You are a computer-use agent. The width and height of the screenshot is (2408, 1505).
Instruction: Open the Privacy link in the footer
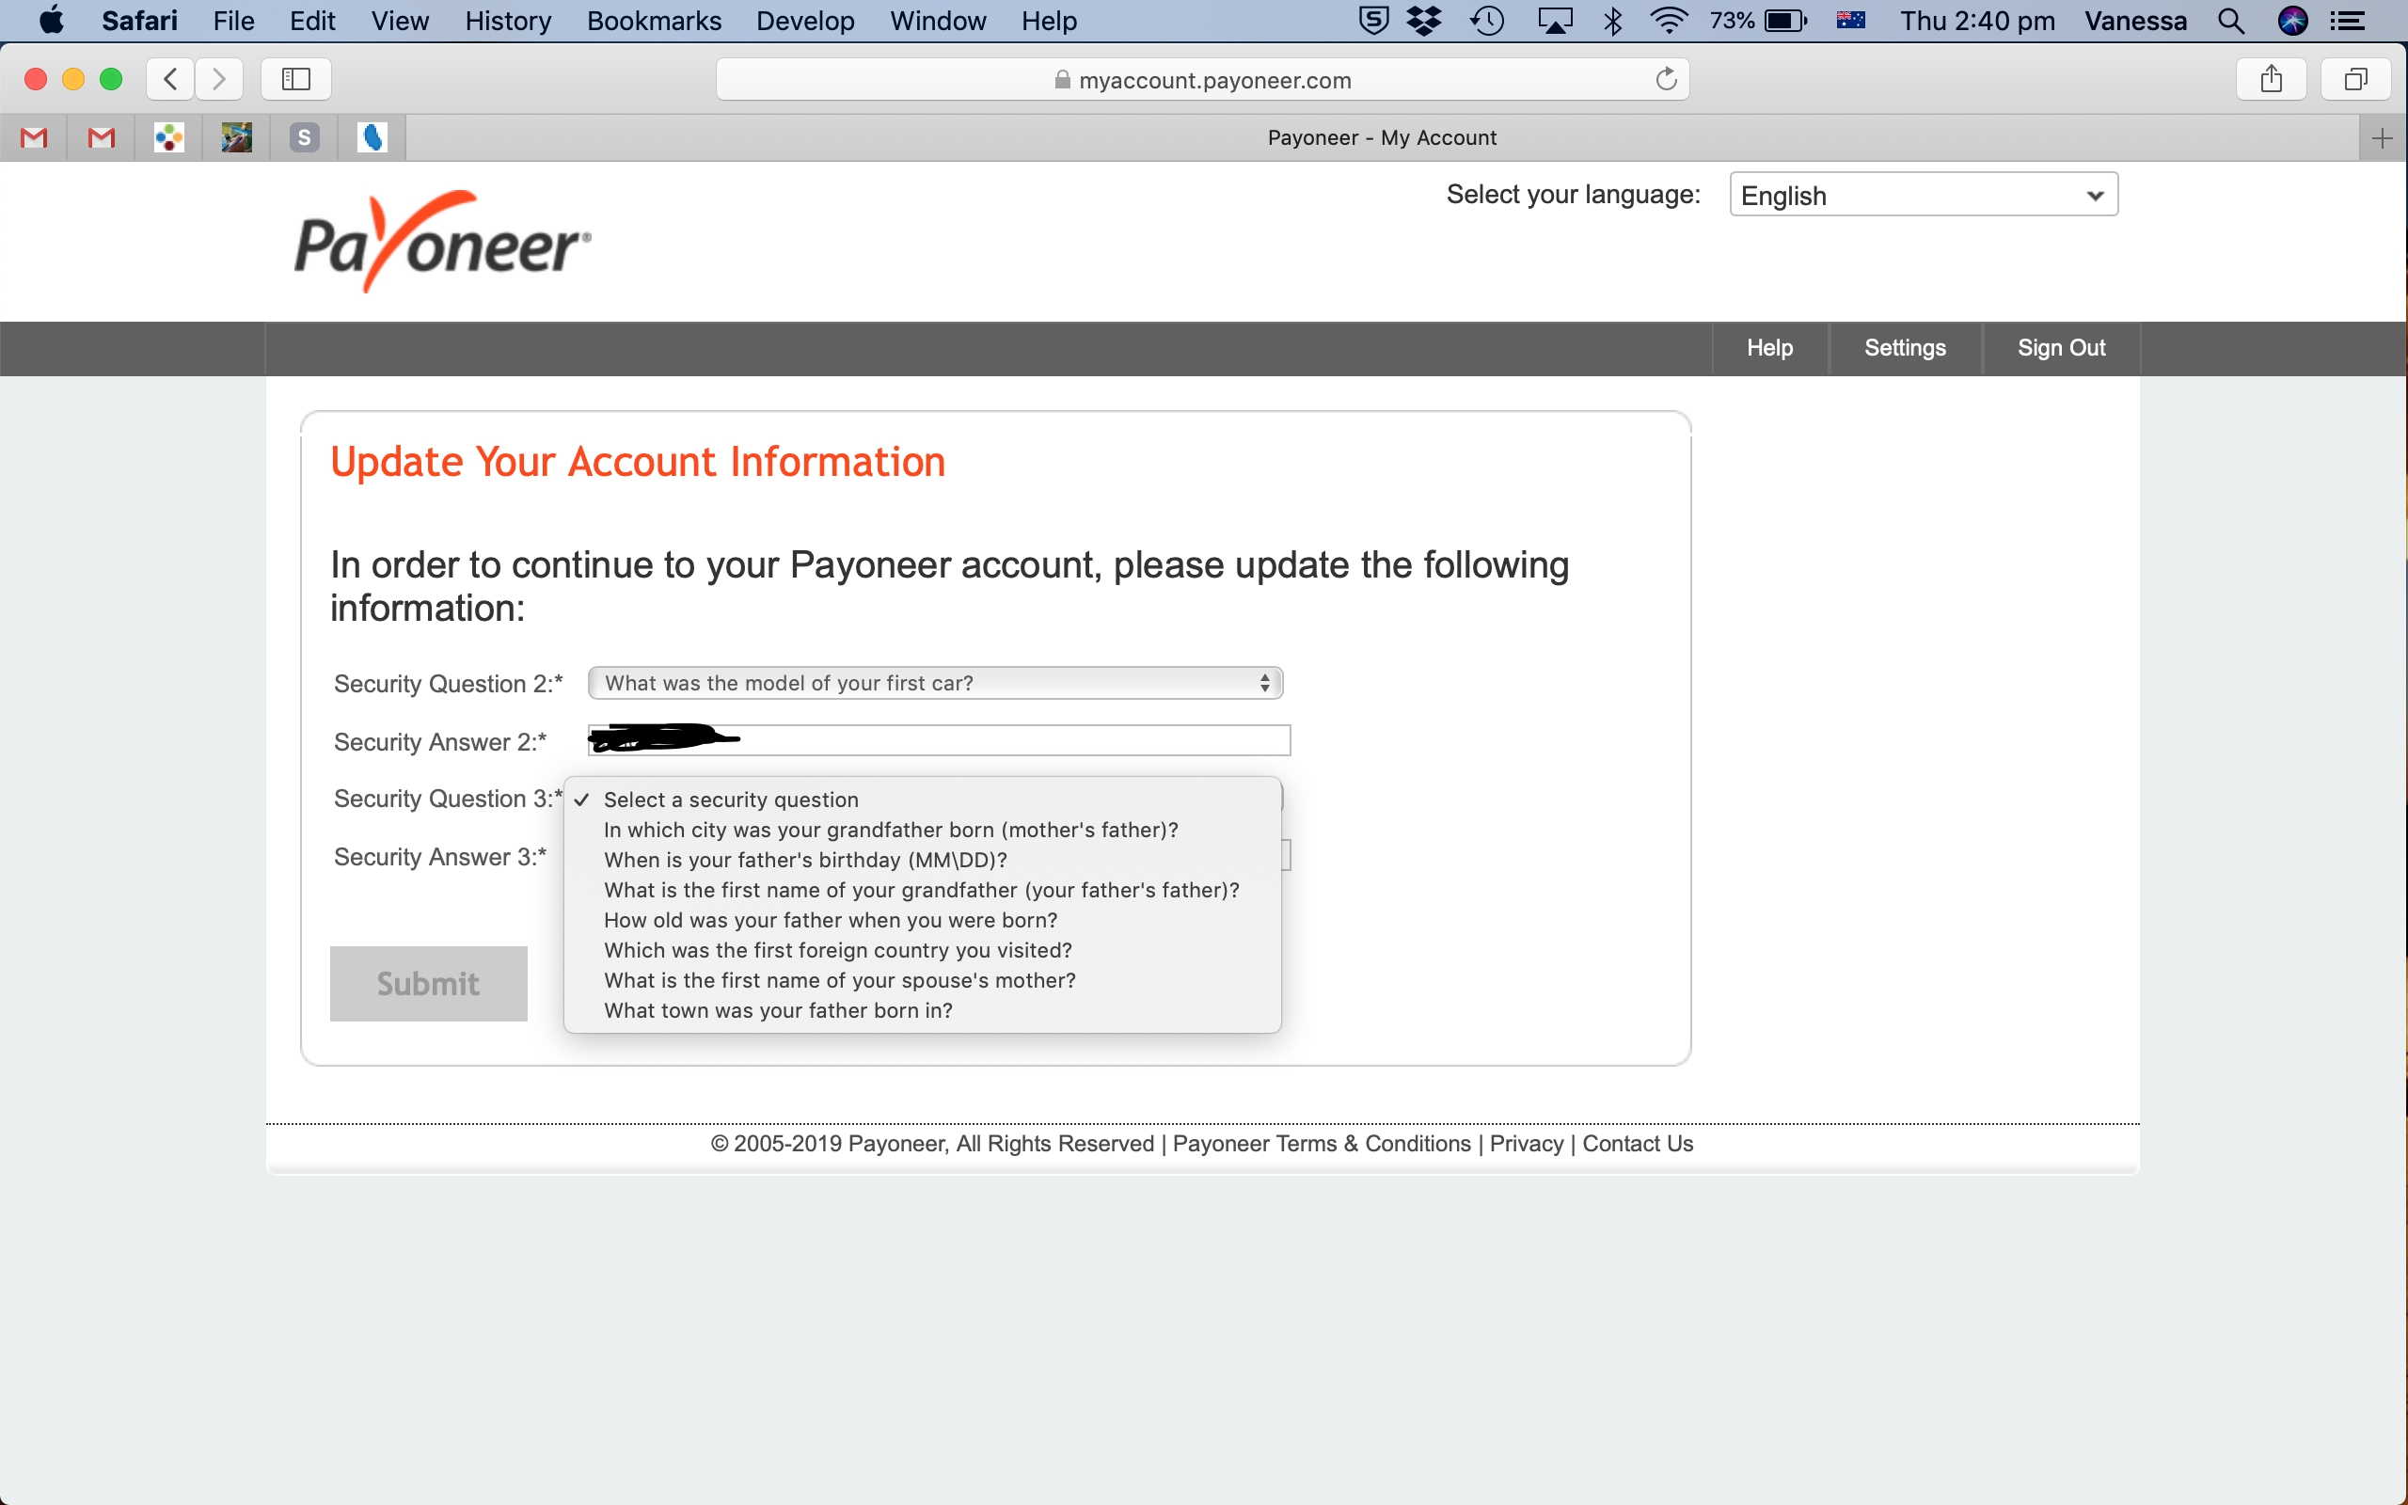click(x=1525, y=1143)
